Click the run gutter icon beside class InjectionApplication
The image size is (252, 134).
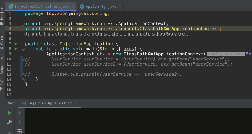click(15, 44)
